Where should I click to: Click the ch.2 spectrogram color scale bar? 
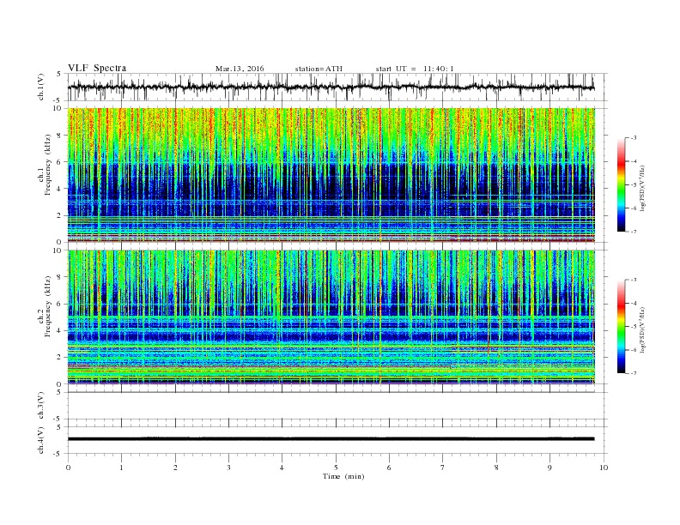tap(622, 326)
